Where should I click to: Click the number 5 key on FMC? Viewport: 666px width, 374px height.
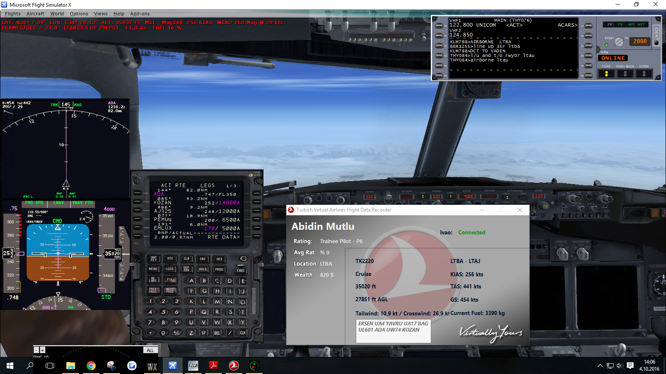pyautogui.click(x=164, y=312)
